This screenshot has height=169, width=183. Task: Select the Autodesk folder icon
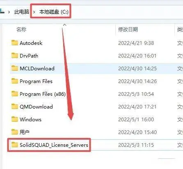coord(15,43)
